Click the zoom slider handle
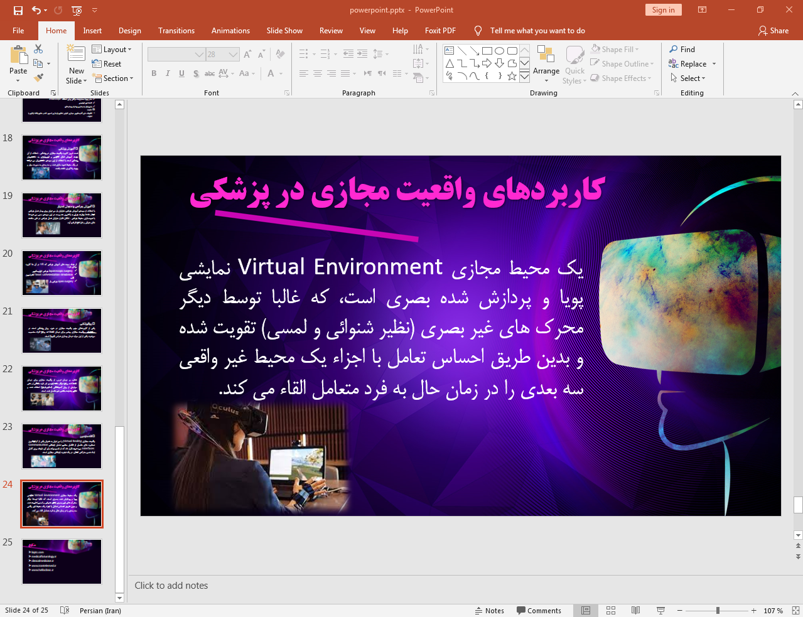 pyautogui.click(x=718, y=610)
